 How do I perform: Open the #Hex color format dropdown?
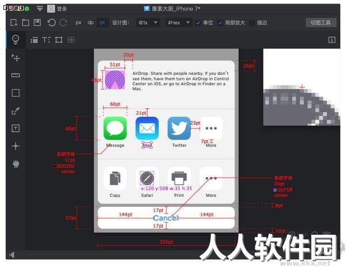(179, 22)
